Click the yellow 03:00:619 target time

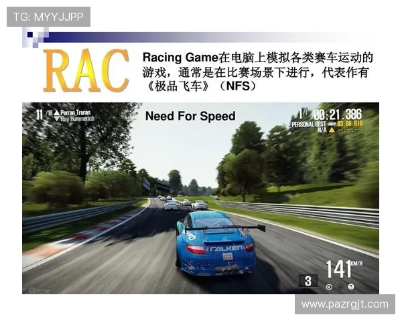350,124
